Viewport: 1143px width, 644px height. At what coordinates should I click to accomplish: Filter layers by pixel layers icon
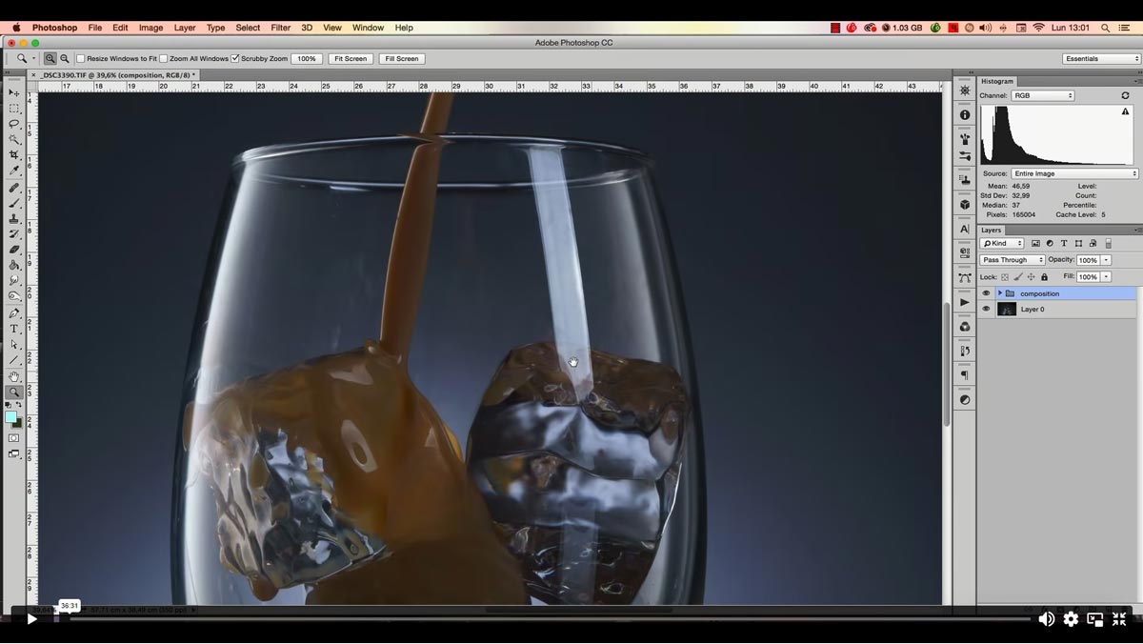point(1035,244)
